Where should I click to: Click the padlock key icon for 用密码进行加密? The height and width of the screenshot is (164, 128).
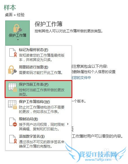(13, 70)
